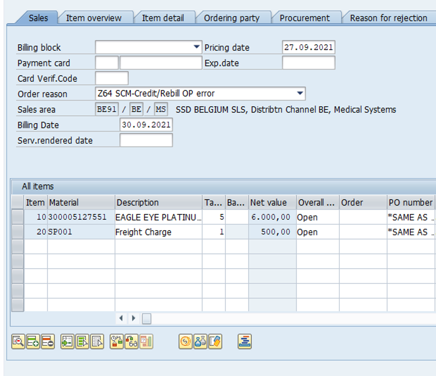
Task: Click the update prices coin icon
Action: click(x=185, y=341)
